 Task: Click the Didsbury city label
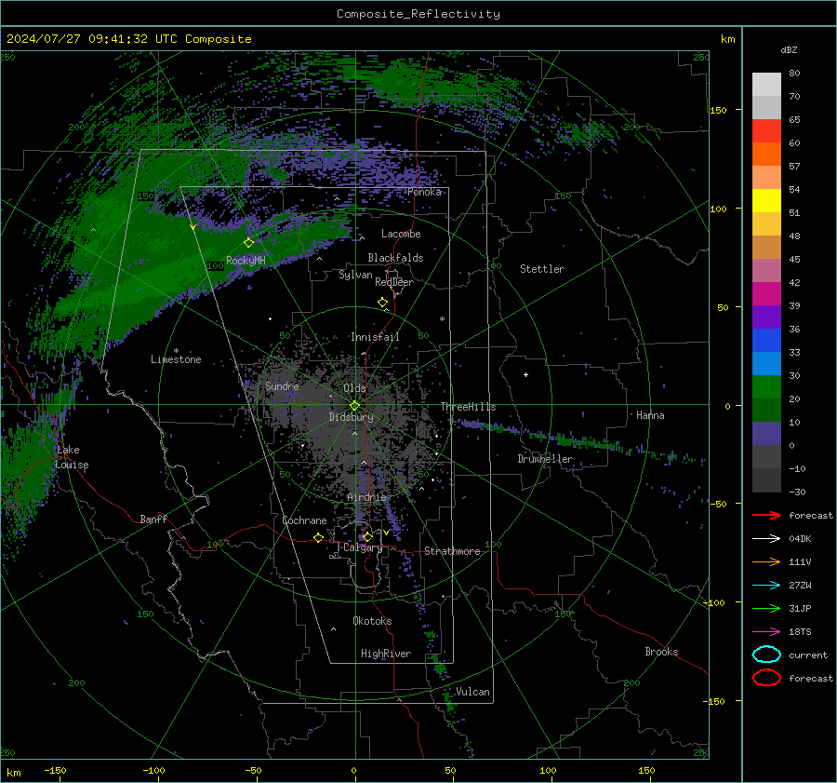click(351, 417)
